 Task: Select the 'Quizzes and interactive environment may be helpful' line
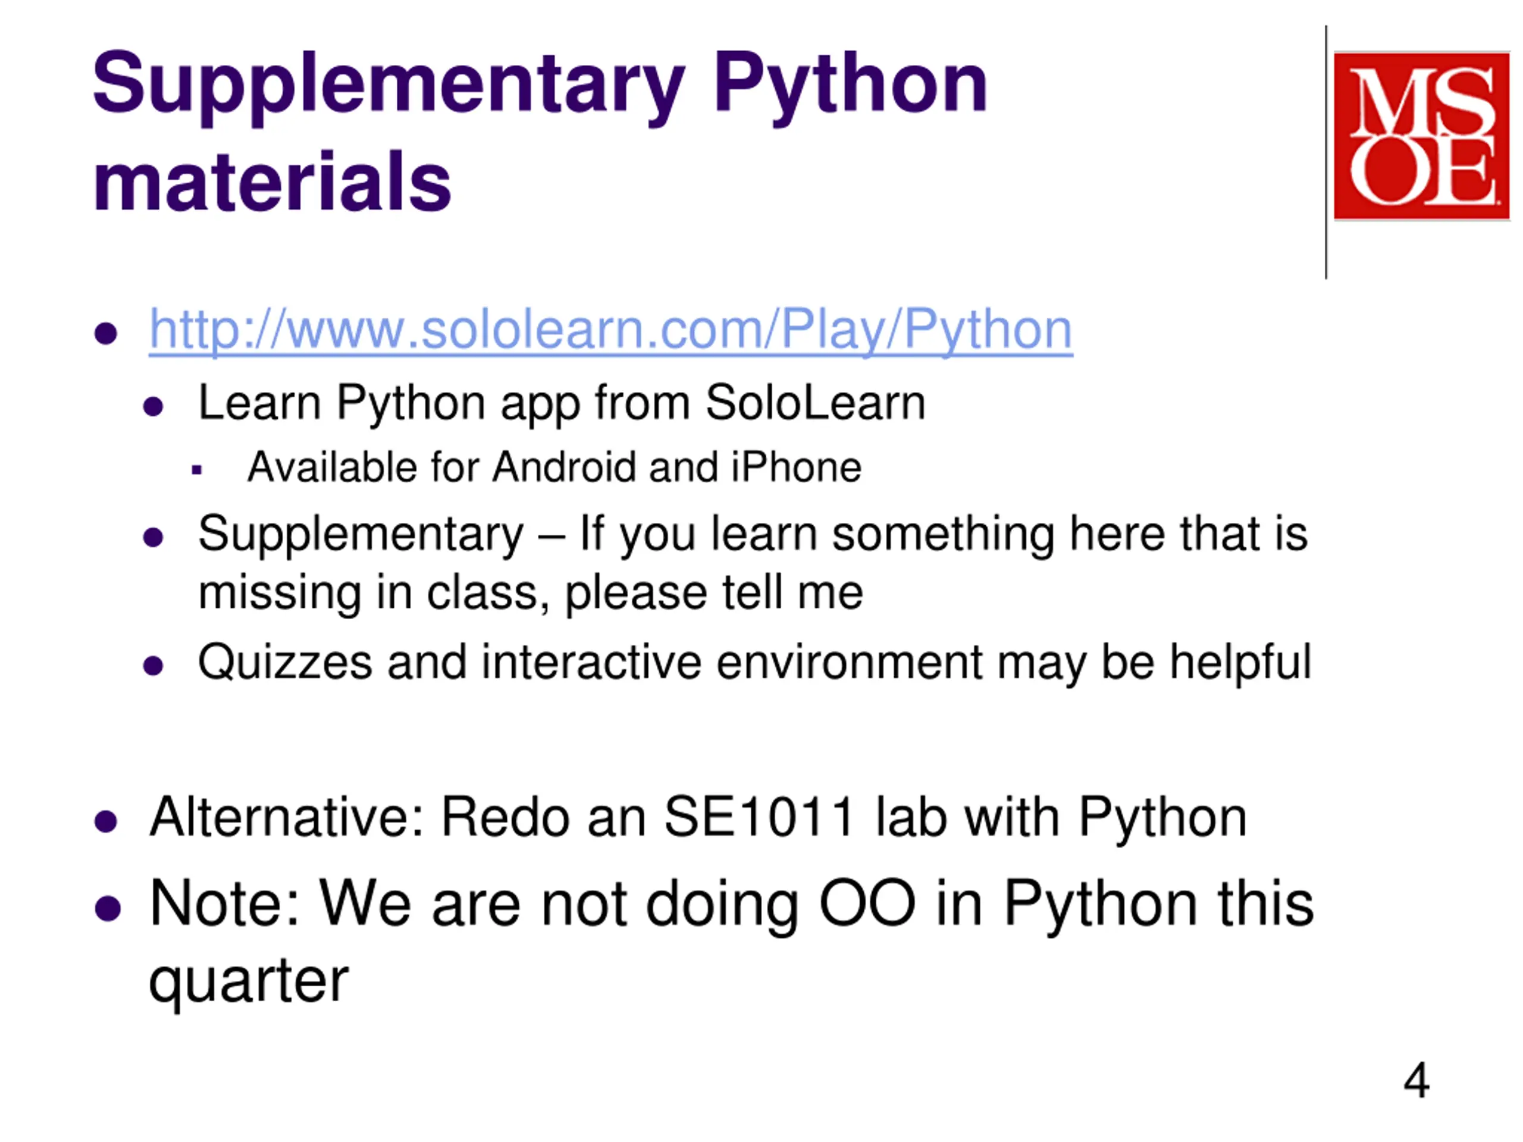(754, 662)
